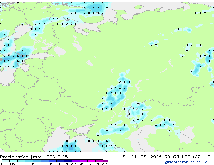The width and height of the screenshot is (214, 165).
Task: Click the legend scale label "10"
Action: pos(42,164)
